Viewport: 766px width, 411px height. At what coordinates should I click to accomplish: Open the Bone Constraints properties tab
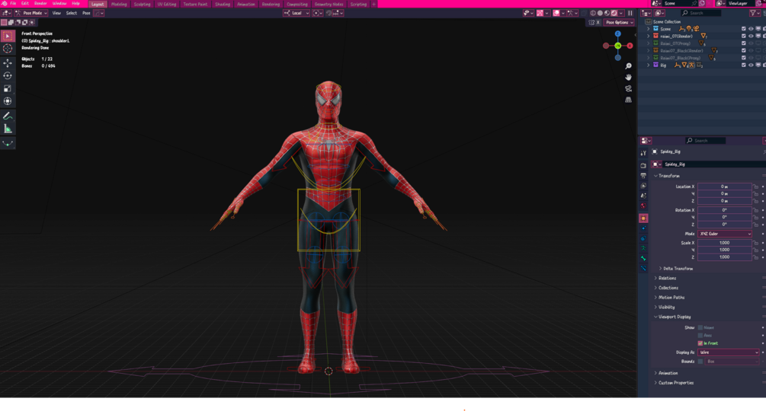pyautogui.click(x=643, y=268)
